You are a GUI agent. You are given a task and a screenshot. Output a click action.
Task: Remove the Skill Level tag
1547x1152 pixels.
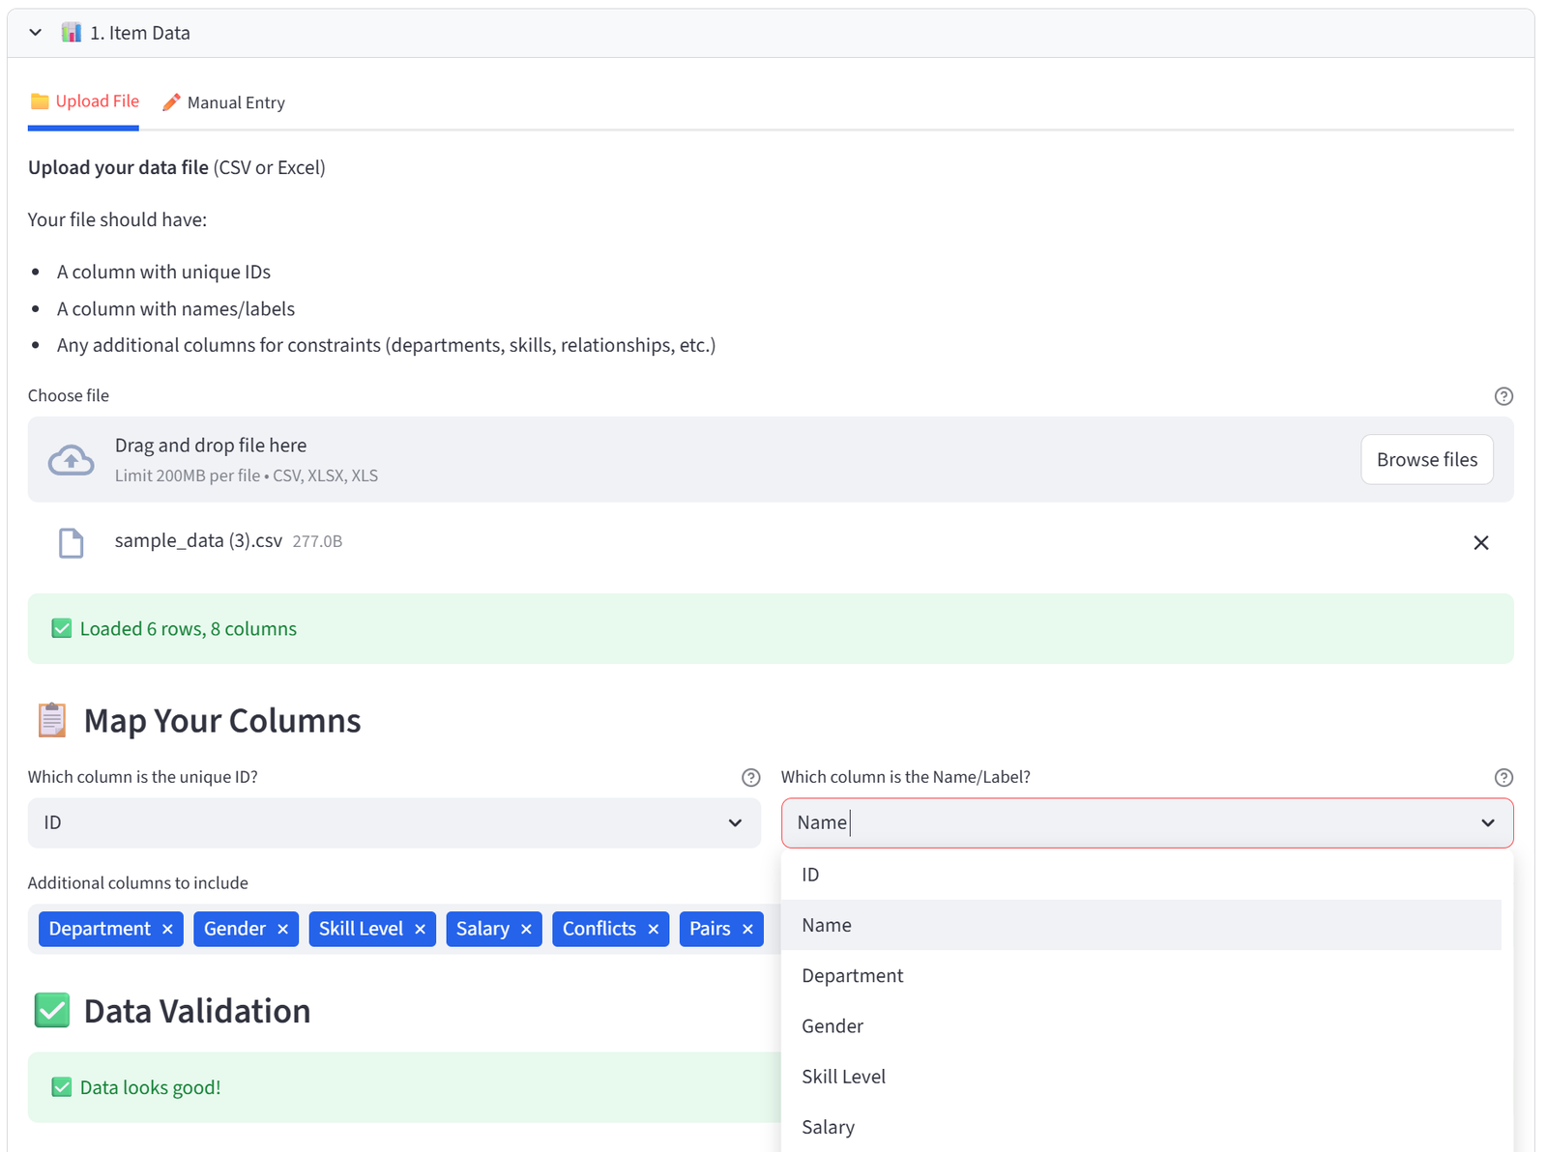pos(420,930)
